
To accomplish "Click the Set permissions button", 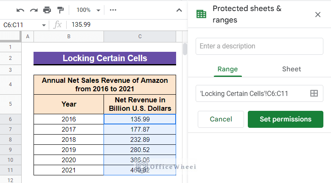I will [x=286, y=119].
